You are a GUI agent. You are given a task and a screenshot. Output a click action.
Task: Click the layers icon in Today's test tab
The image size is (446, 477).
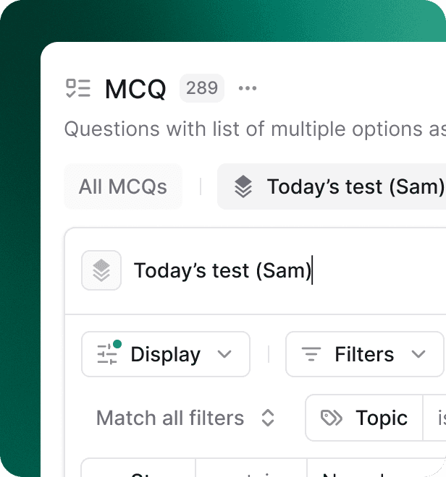click(243, 187)
